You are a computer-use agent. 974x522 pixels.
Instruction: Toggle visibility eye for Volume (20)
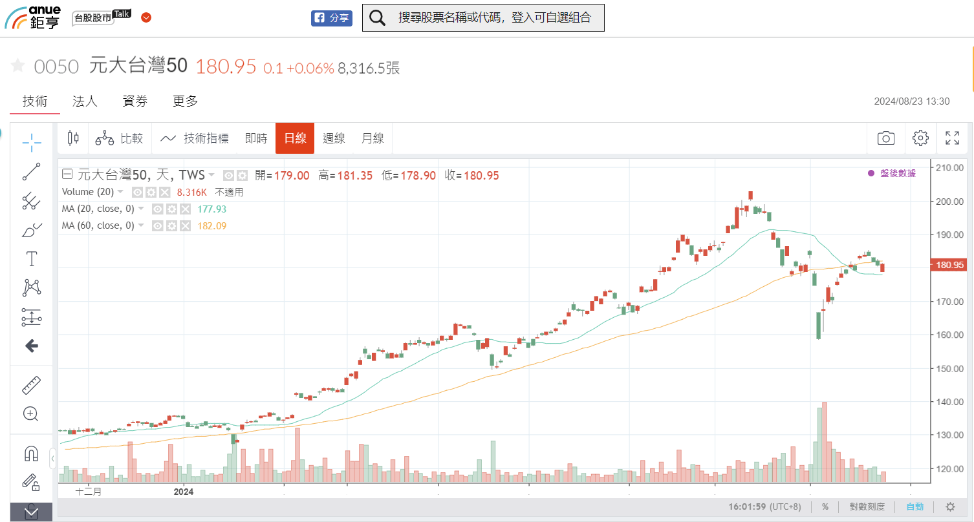(x=137, y=192)
